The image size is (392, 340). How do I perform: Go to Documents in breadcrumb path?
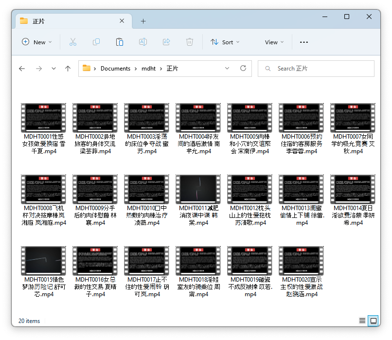tap(115, 69)
